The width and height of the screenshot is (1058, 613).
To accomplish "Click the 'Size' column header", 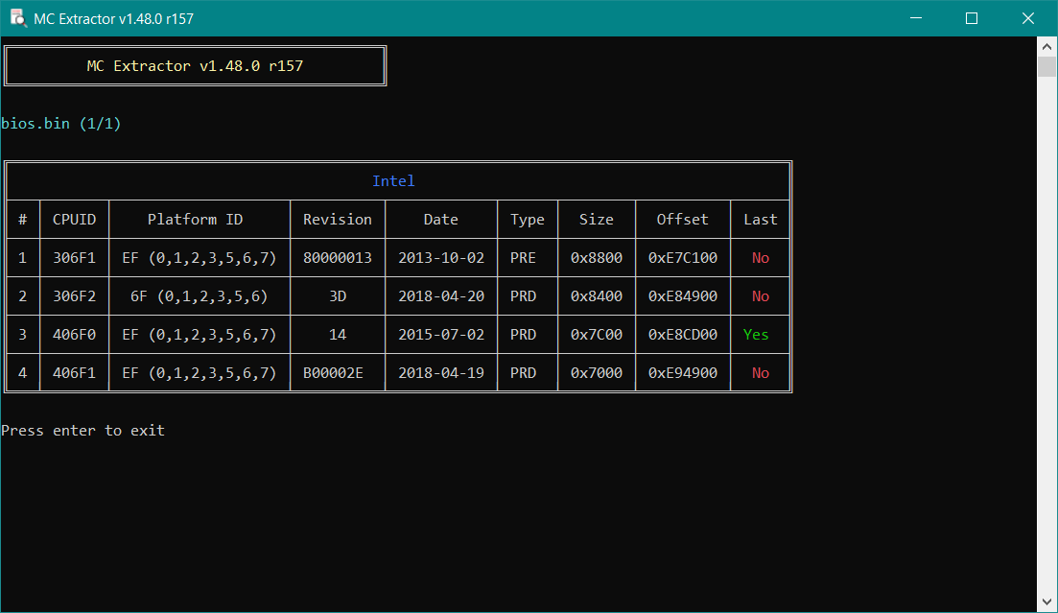I will pyautogui.click(x=597, y=220).
